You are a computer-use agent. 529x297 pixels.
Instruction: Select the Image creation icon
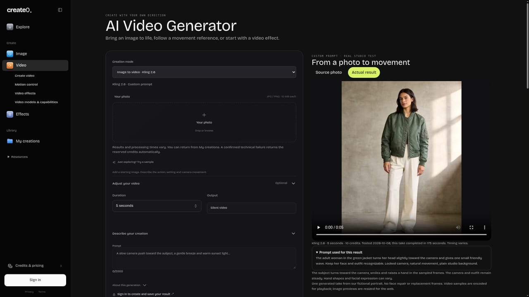coord(10,54)
